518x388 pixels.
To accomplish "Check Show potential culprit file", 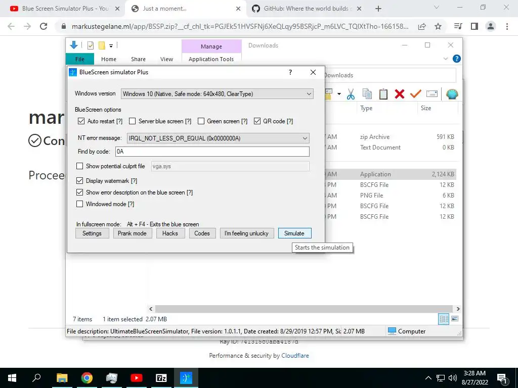I will [x=79, y=166].
